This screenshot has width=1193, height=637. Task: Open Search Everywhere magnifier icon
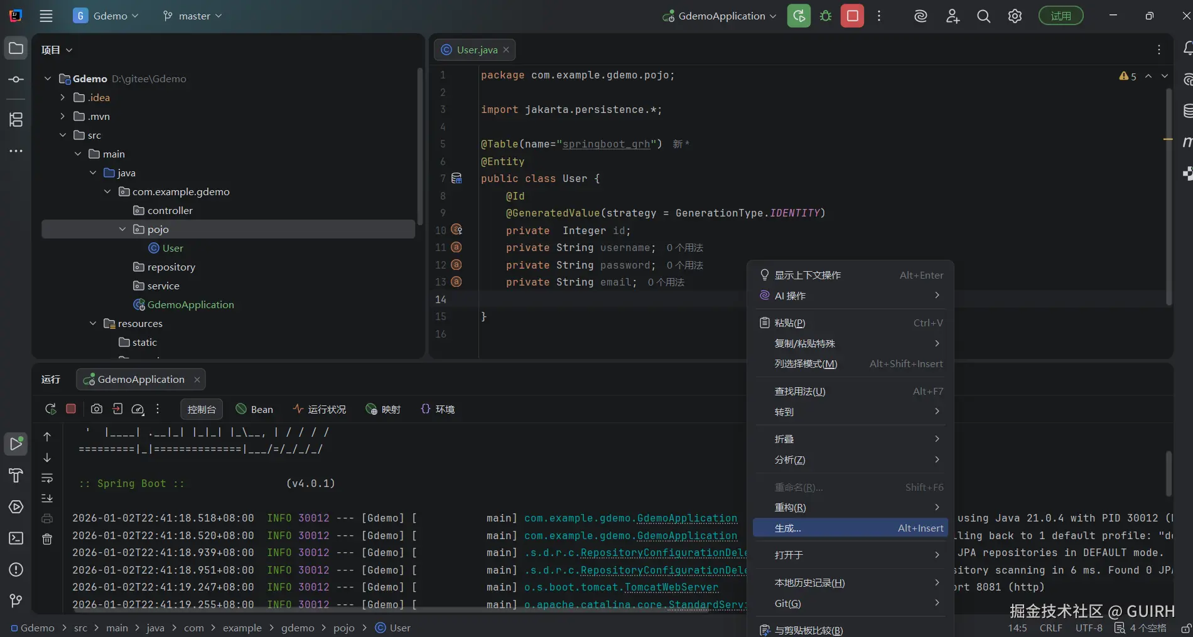point(983,16)
